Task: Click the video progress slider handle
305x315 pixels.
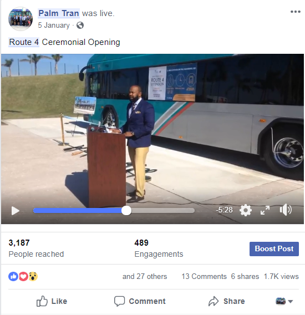Action: [126, 211]
